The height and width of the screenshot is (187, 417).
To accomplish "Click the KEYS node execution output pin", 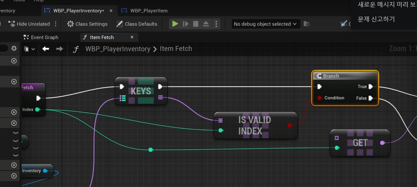I will coord(160,87).
